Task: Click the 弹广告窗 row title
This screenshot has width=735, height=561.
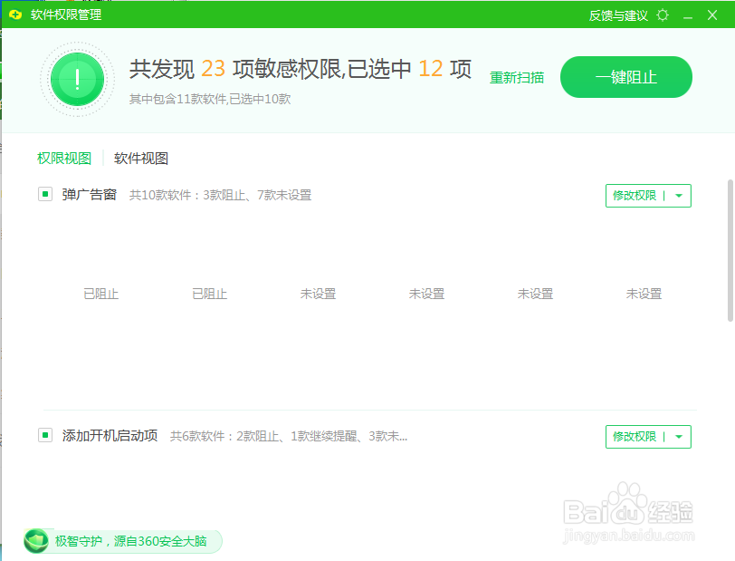Action: pos(89,194)
